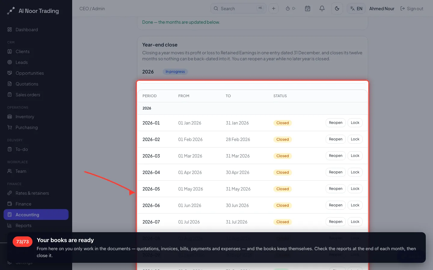Select the Finance wallet icon
The height and width of the screenshot is (270, 433).
click(x=10, y=204)
